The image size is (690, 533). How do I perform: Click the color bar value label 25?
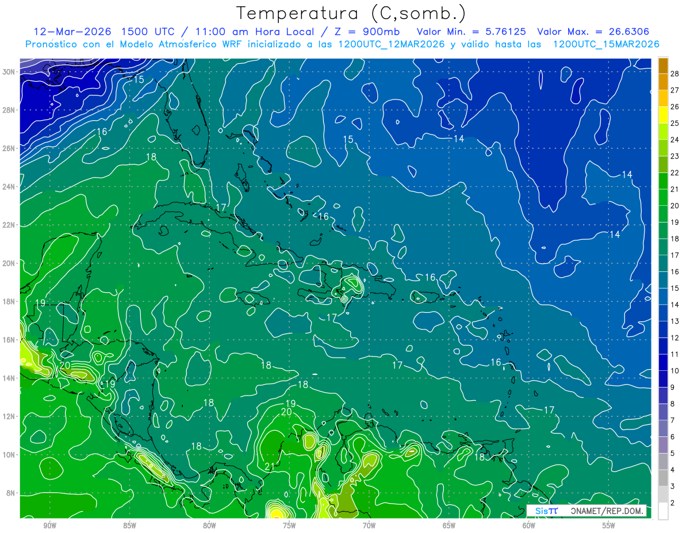pyautogui.click(x=674, y=123)
